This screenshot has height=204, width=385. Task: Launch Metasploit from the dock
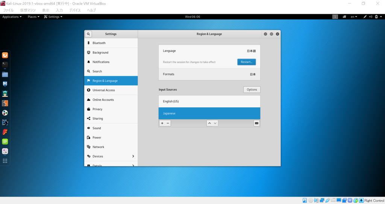coord(5,84)
